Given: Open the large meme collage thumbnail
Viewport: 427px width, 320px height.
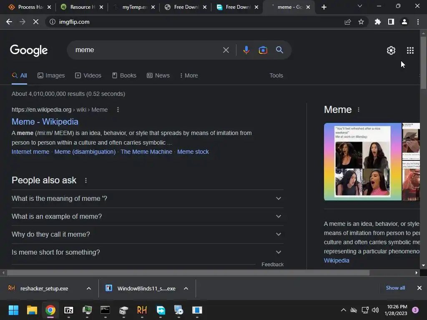Looking at the screenshot, I should pyautogui.click(x=362, y=162).
